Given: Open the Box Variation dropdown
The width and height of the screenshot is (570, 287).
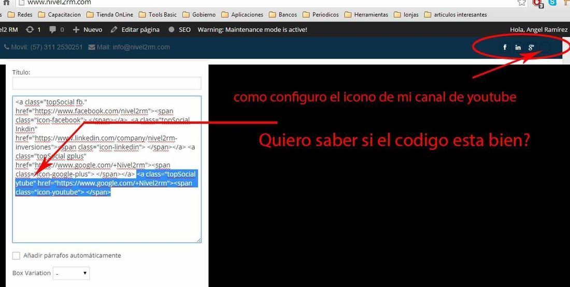Looking at the screenshot, I should pos(72,273).
